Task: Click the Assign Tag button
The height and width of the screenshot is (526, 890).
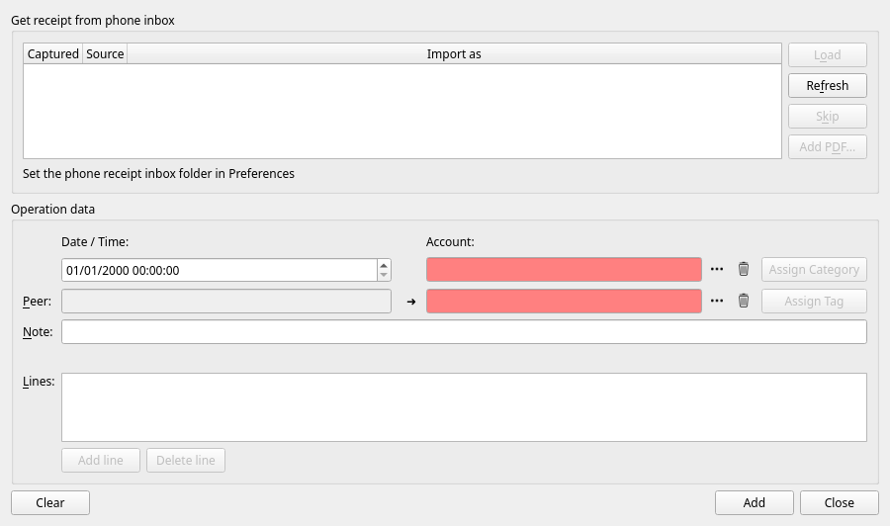Action: coord(814,302)
